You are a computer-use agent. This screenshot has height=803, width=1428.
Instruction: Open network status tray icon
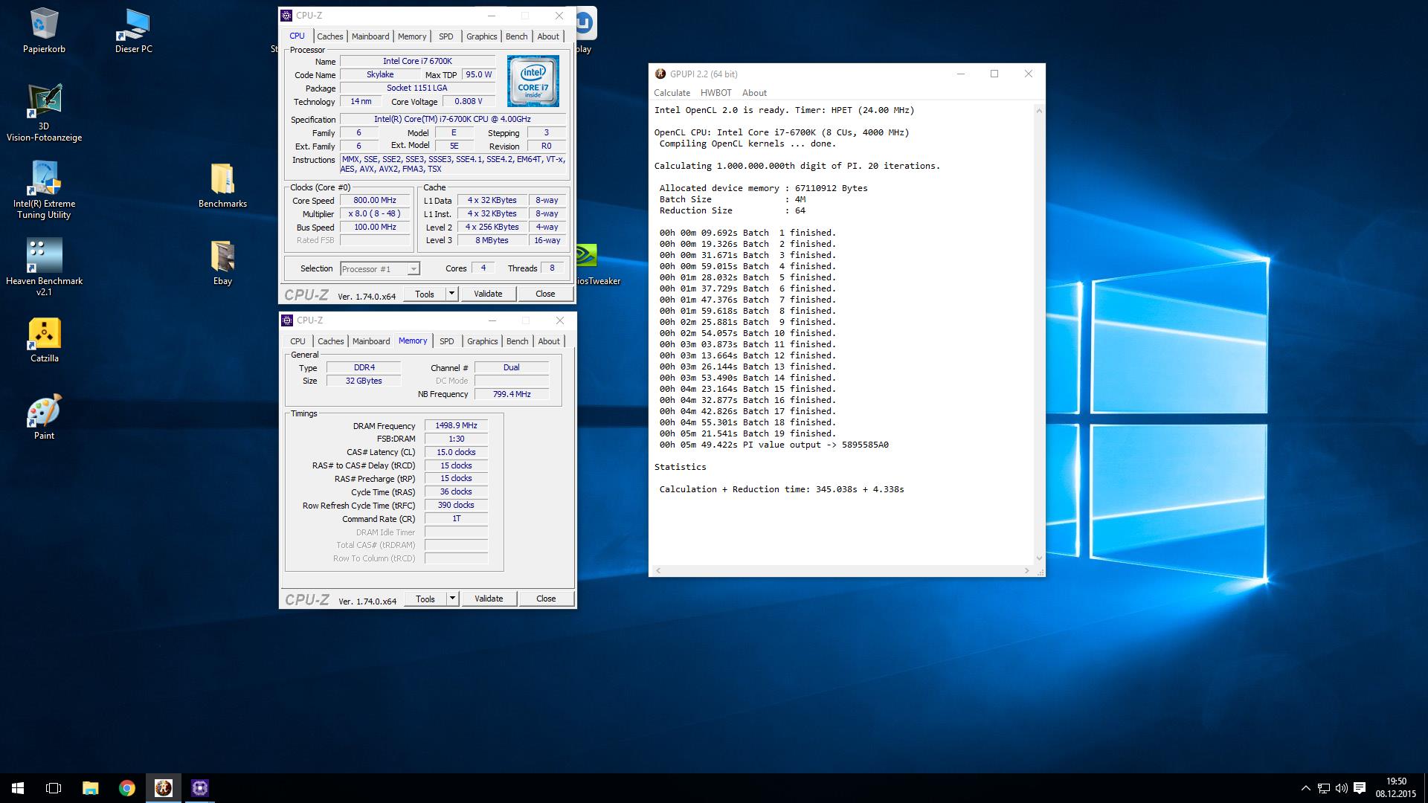coord(1324,788)
